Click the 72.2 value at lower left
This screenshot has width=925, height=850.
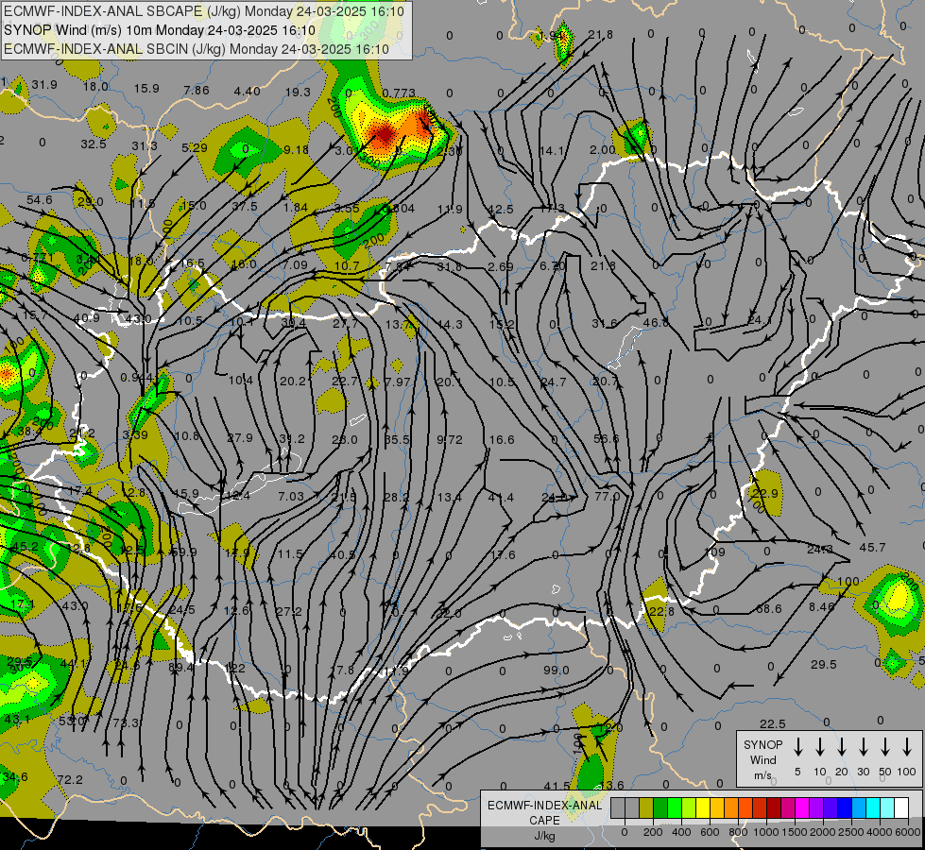tap(70, 780)
